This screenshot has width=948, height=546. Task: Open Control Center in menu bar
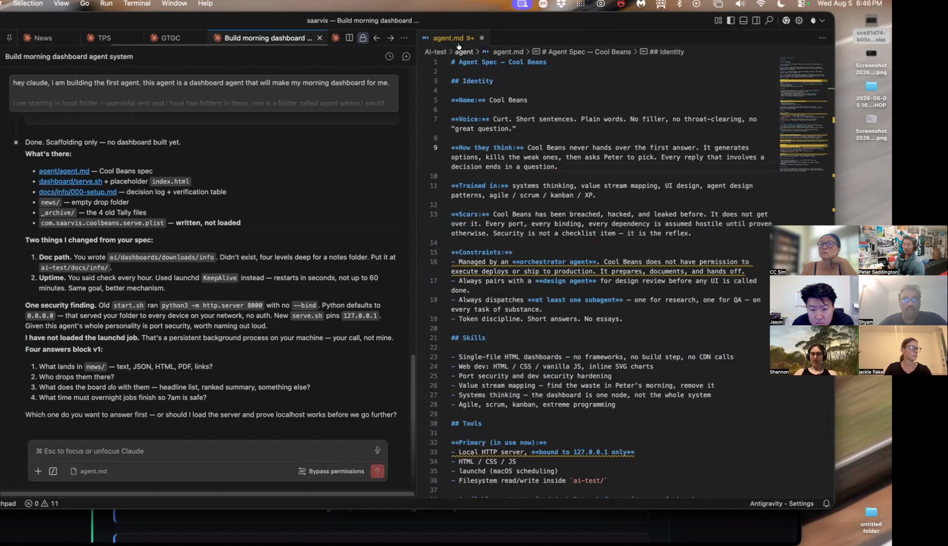point(801,4)
